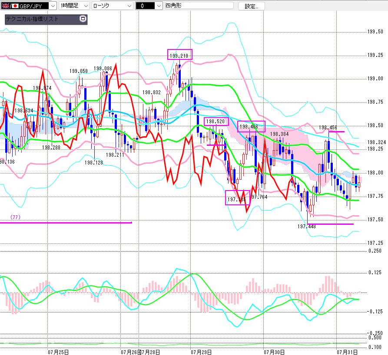Image resolution: width=388 pixels, height=355 pixels.
Task: Click the 199.058 price label
Action: coord(79,71)
